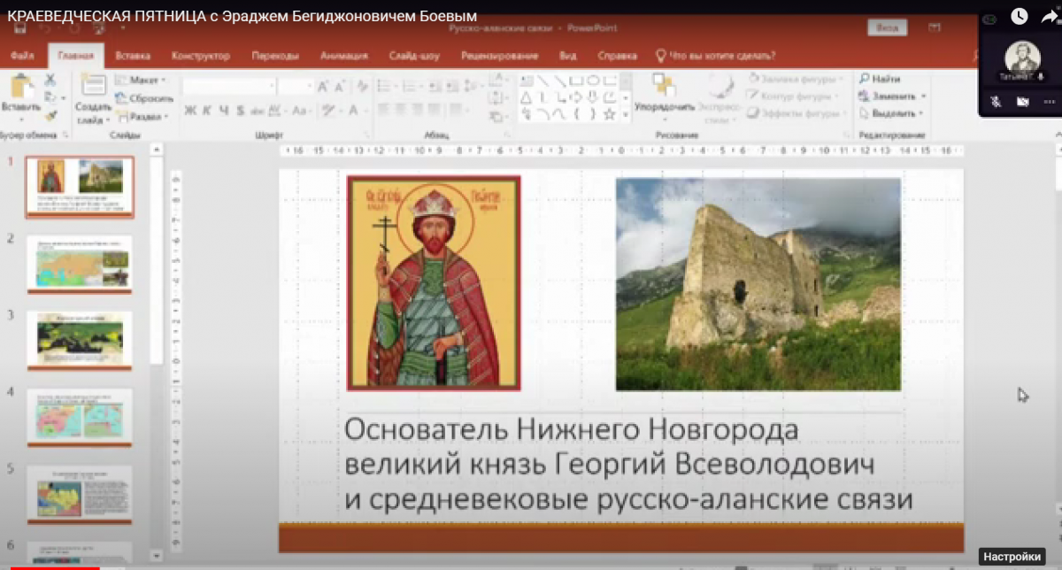
Task: Click the font color (A) button
Action: (x=355, y=111)
